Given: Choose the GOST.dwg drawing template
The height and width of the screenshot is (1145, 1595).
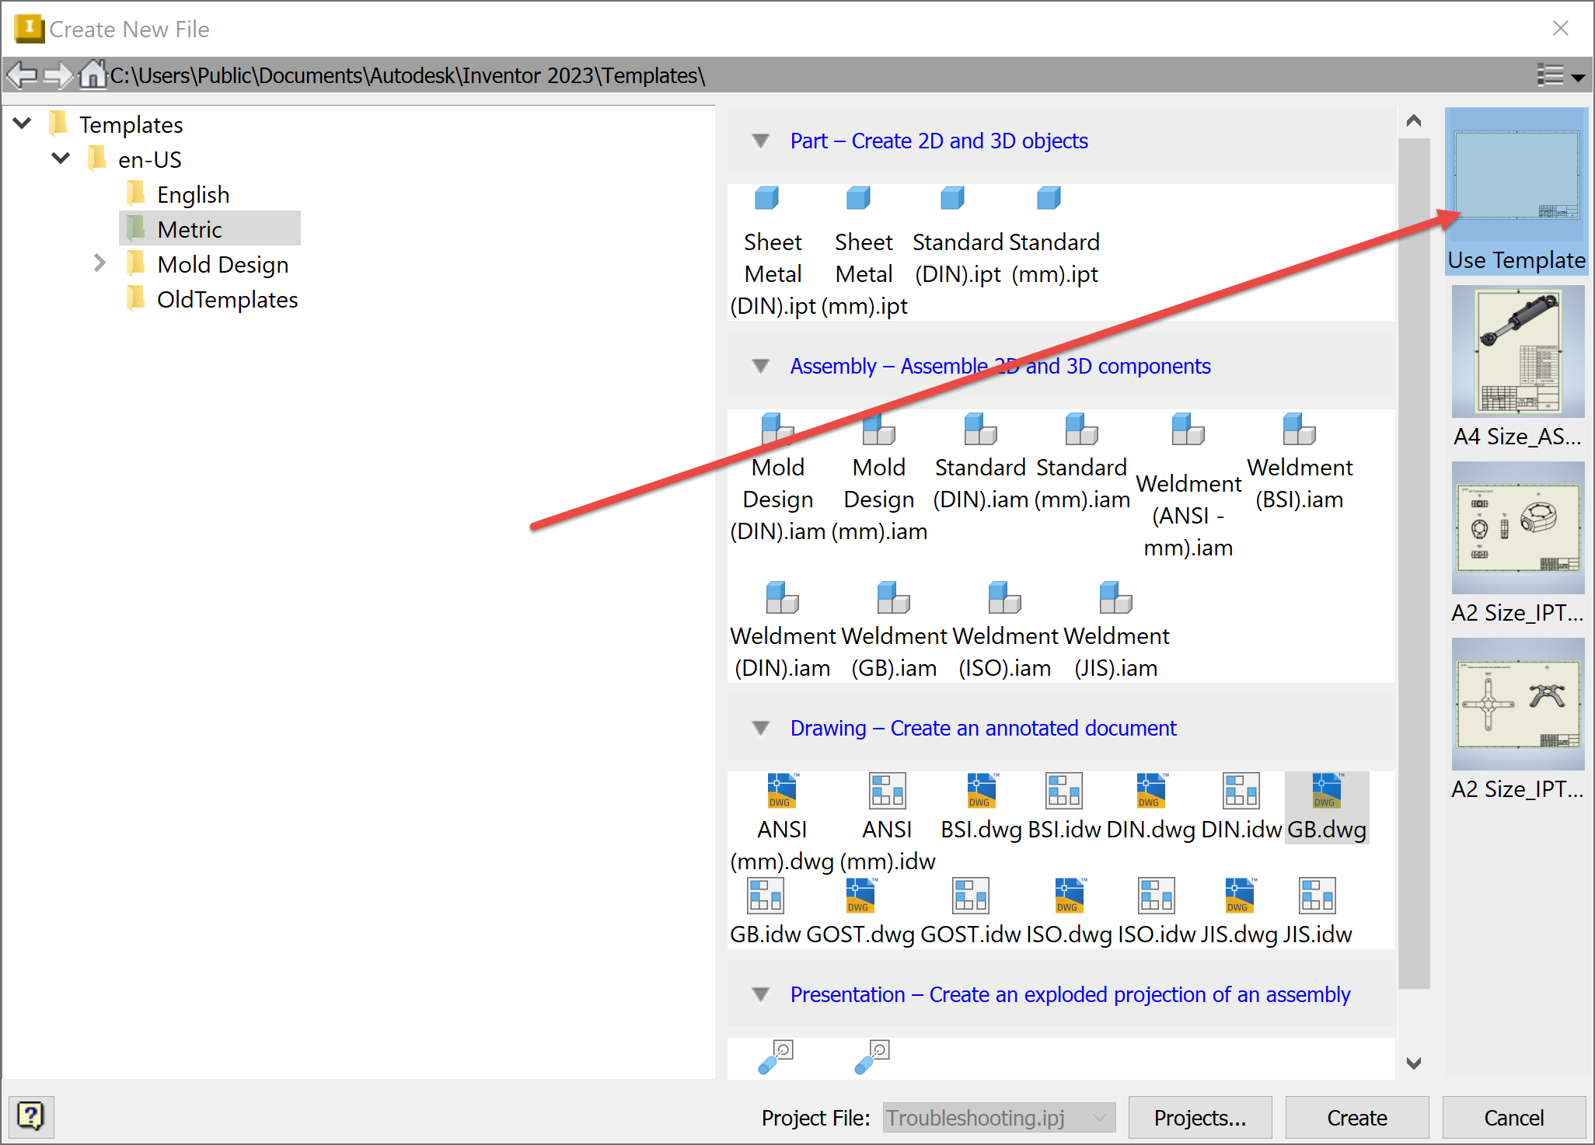Looking at the screenshot, I should pos(860,895).
